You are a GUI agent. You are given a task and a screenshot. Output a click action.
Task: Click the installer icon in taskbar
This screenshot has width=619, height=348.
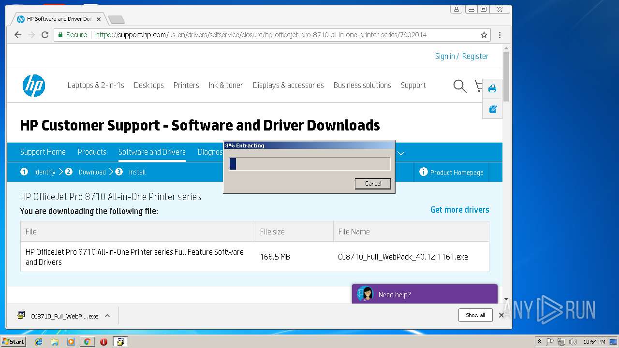pos(120,342)
